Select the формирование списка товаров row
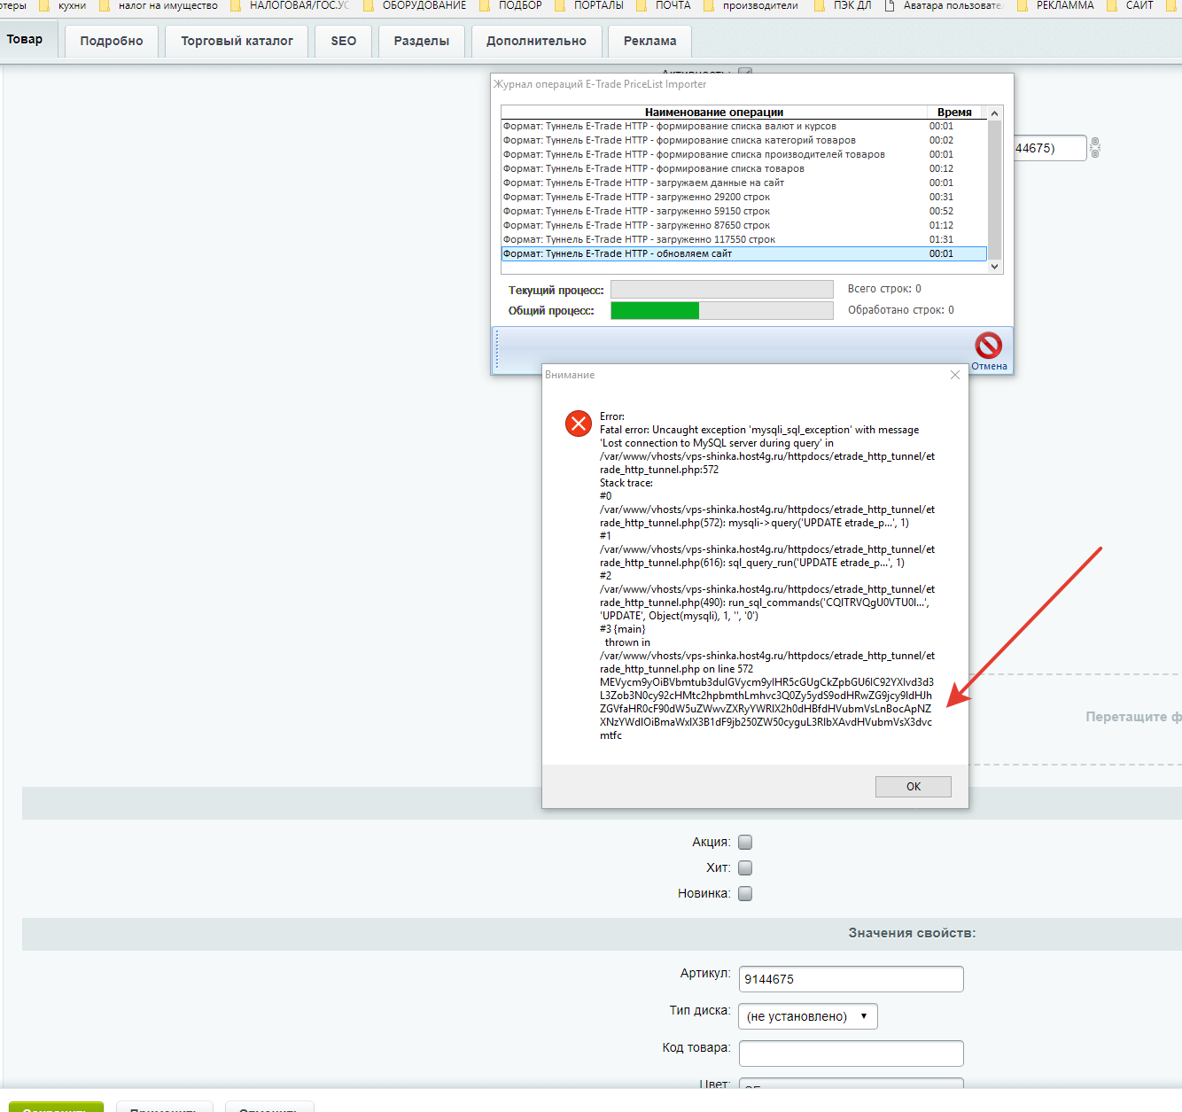This screenshot has height=1112, width=1182. [x=743, y=168]
